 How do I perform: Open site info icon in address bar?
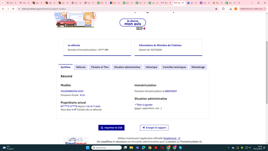19,9
